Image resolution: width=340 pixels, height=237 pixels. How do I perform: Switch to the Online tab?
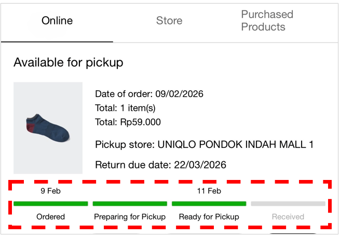(57, 21)
